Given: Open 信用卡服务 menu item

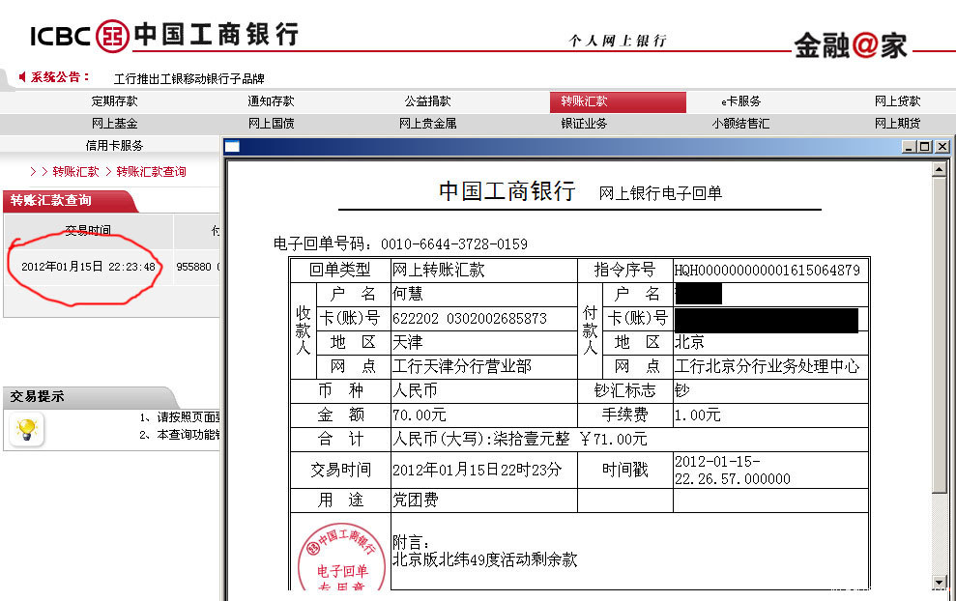Looking at the screenshot, I should (114, 145).
